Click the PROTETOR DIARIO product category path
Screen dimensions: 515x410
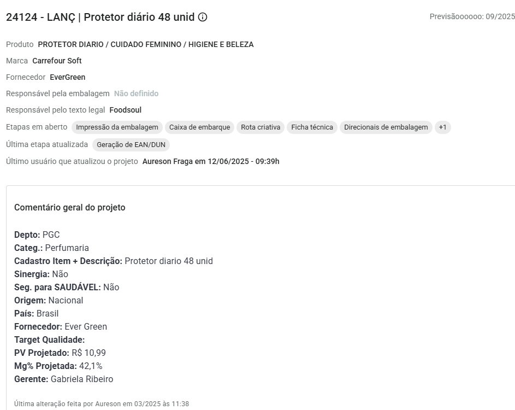(146, 44)
